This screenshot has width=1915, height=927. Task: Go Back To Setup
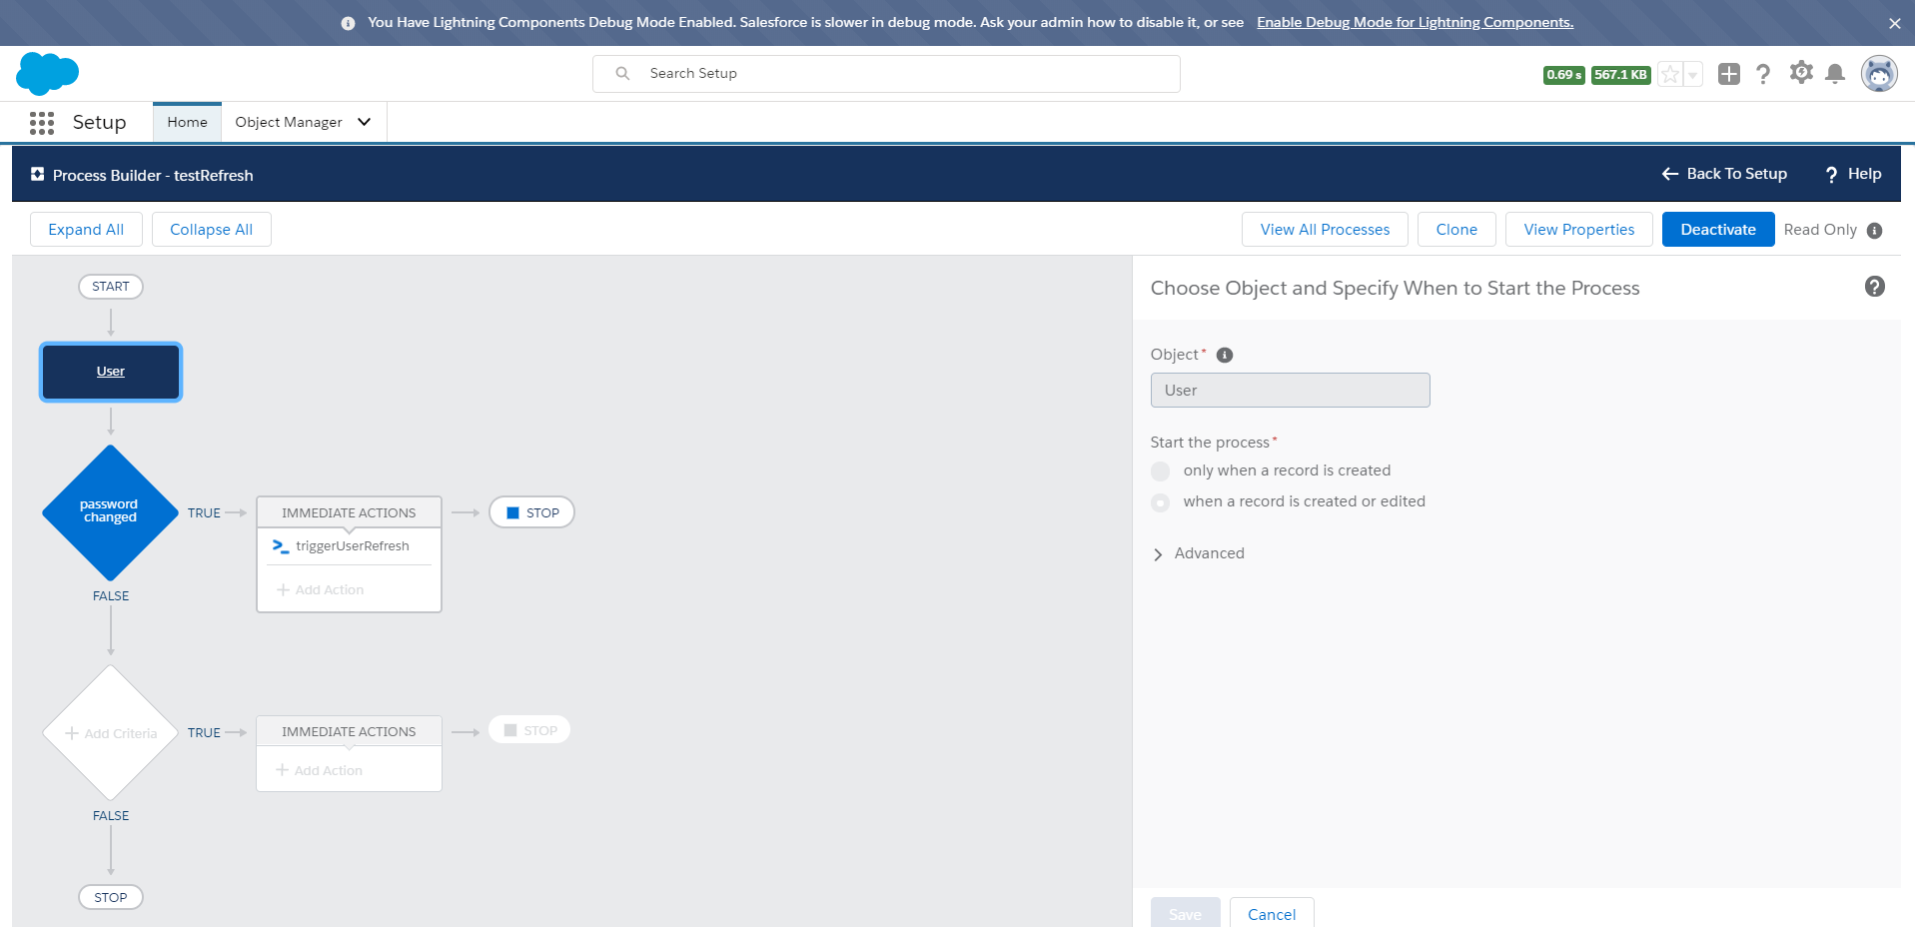1724,174
